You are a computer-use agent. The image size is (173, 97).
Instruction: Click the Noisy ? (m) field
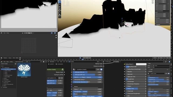pos(88,89)
